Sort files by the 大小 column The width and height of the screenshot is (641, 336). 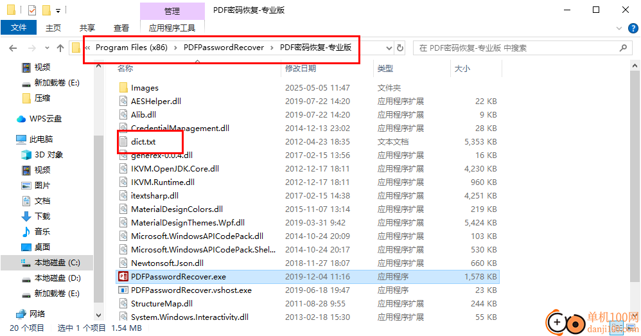462,68
